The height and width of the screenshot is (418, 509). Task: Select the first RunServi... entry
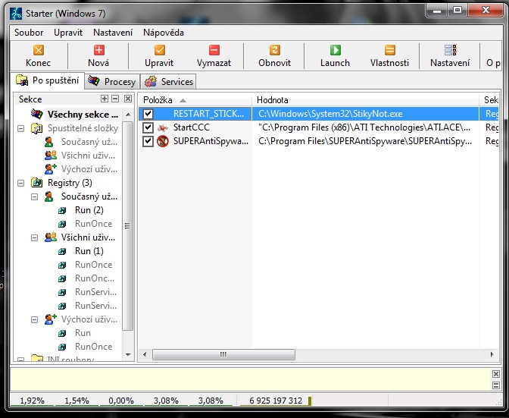click(x=95, y=292)
